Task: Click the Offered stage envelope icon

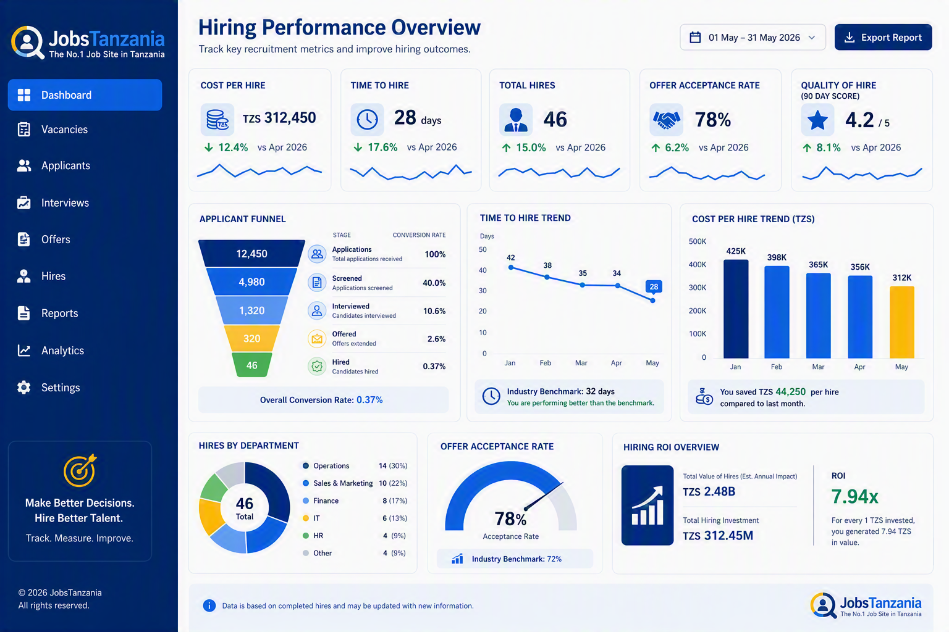Action: pyautogui.click(x=317, y=339)
